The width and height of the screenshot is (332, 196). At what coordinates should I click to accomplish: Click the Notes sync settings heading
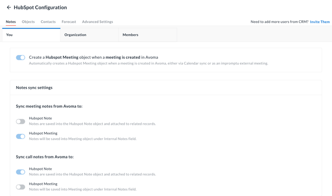pyautogui.click(x=34, y=88)
